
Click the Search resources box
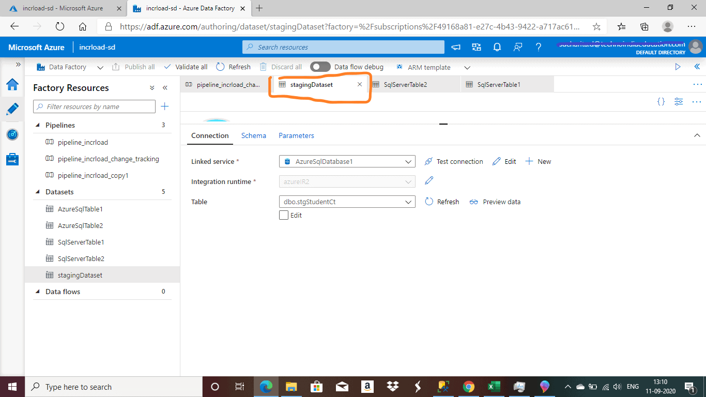[343, 47]
